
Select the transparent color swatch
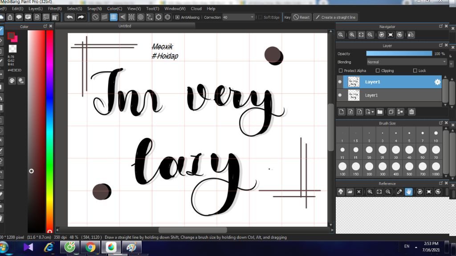[x=12, y=48]
